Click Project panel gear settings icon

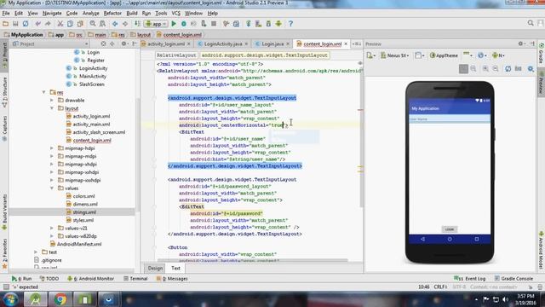click(x=124, y=43)
